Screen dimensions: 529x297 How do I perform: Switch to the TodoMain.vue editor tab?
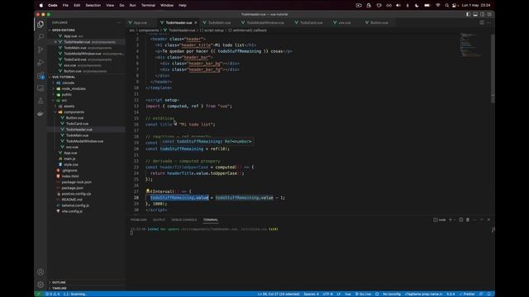(219, 22)
